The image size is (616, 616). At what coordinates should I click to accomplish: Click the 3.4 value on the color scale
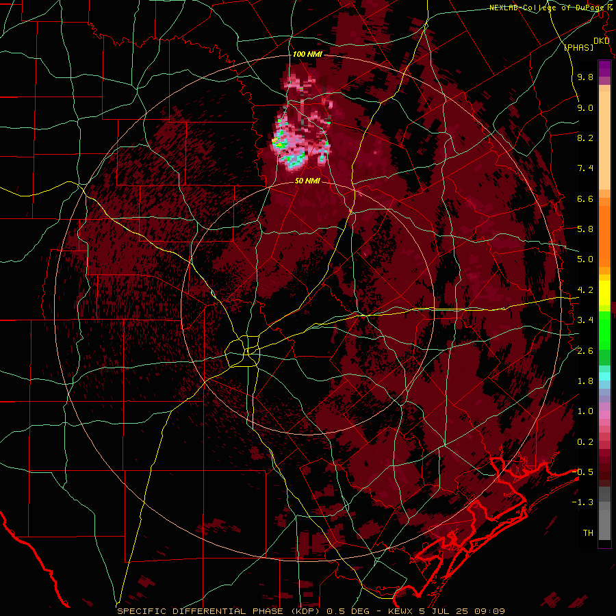click(585, 320)
